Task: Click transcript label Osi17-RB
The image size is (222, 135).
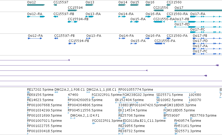Action: (182, 19)
